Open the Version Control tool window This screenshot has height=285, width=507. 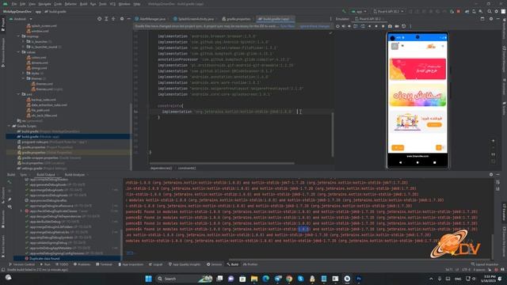tap(21, 264)
